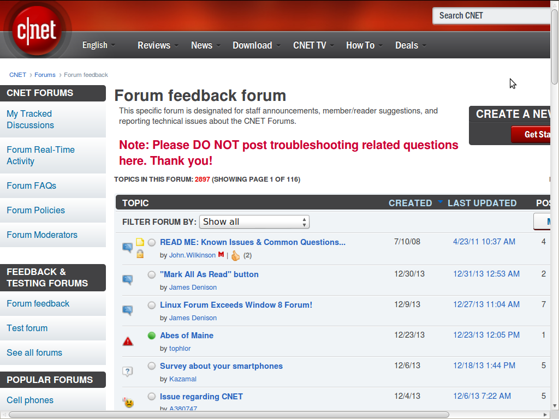Open My Tracked Discussions link
This screenshot has width=559, height=419.
click(x=30, y=119)
